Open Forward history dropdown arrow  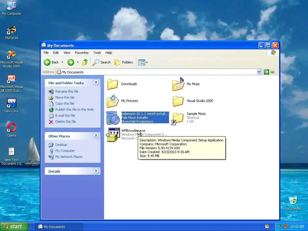(78, 62)
